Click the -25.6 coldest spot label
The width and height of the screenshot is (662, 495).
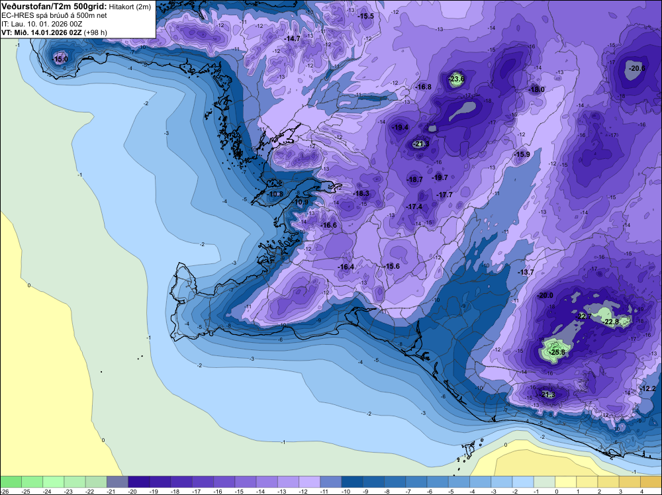(x=557, y=352)
